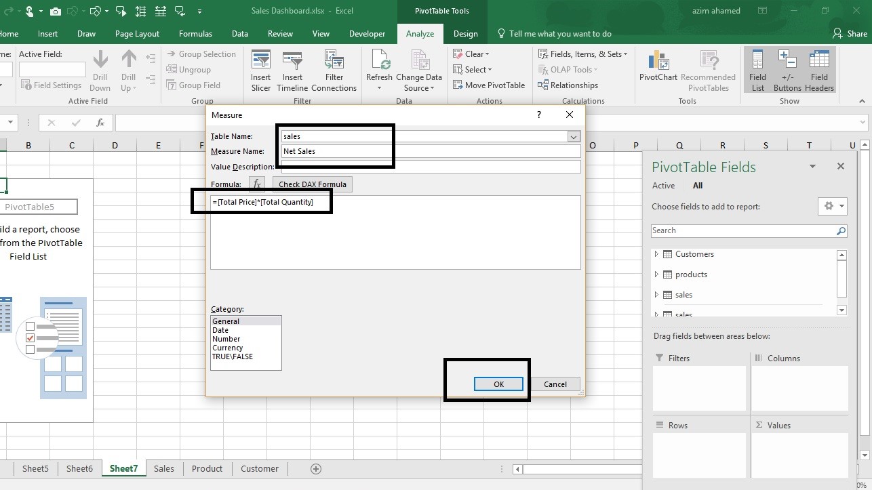Open the Select dropdown in Actions
872x490 pixels.
coord(473,70)
